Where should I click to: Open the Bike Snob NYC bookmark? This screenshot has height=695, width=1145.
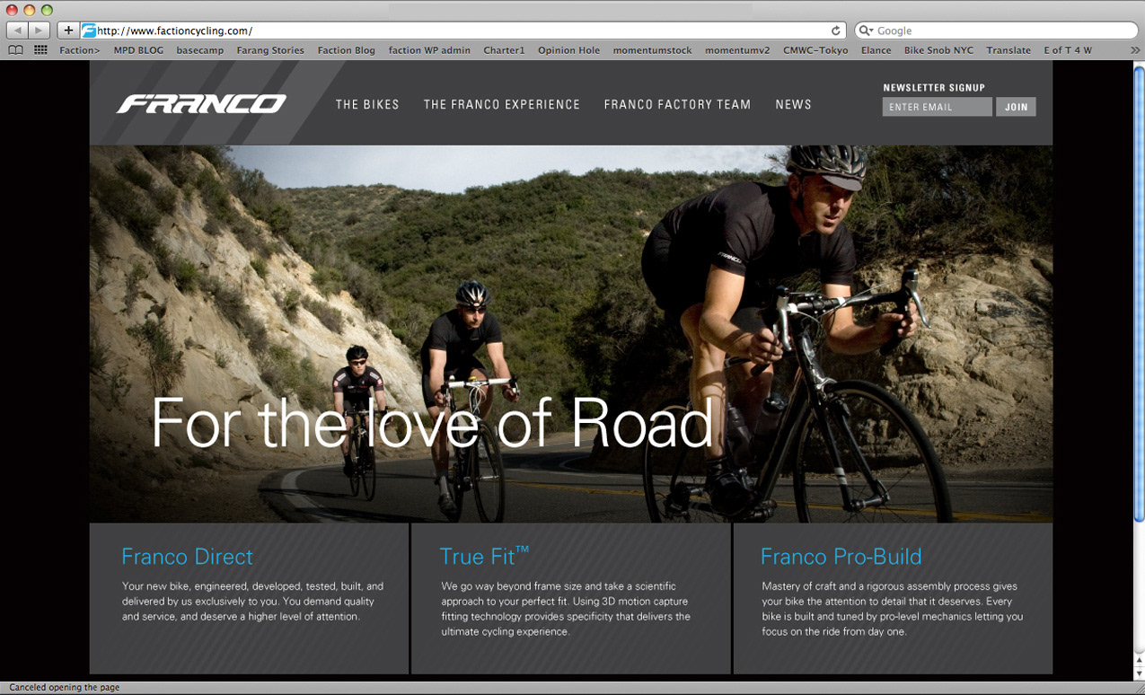coord(938,50)
